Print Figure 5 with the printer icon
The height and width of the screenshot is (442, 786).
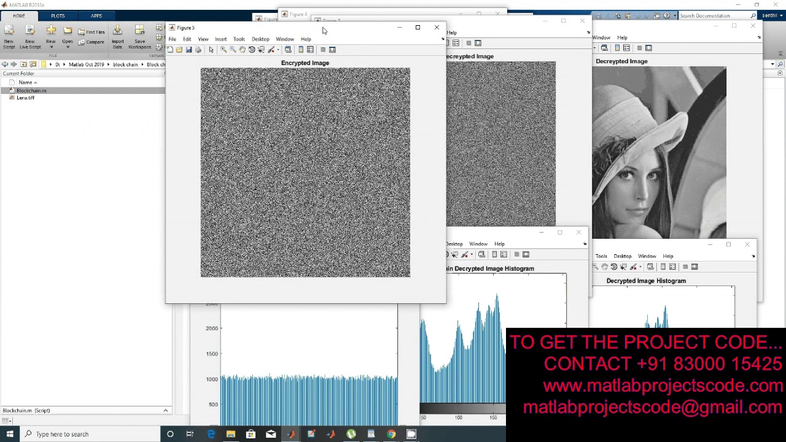(198, 50)
